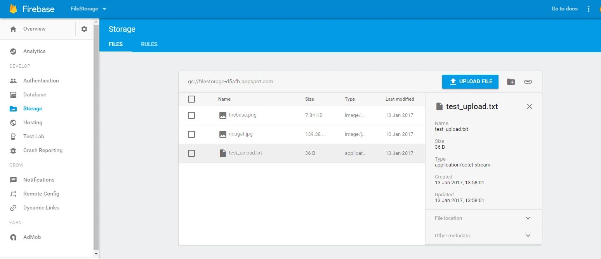Switch to the Rules tab

point(149,44)
